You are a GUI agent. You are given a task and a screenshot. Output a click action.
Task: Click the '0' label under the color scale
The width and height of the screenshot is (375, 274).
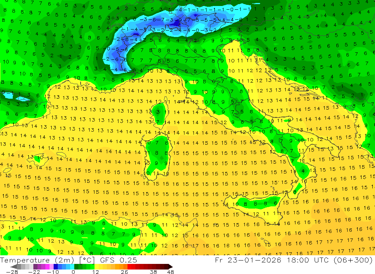(73, 272)
